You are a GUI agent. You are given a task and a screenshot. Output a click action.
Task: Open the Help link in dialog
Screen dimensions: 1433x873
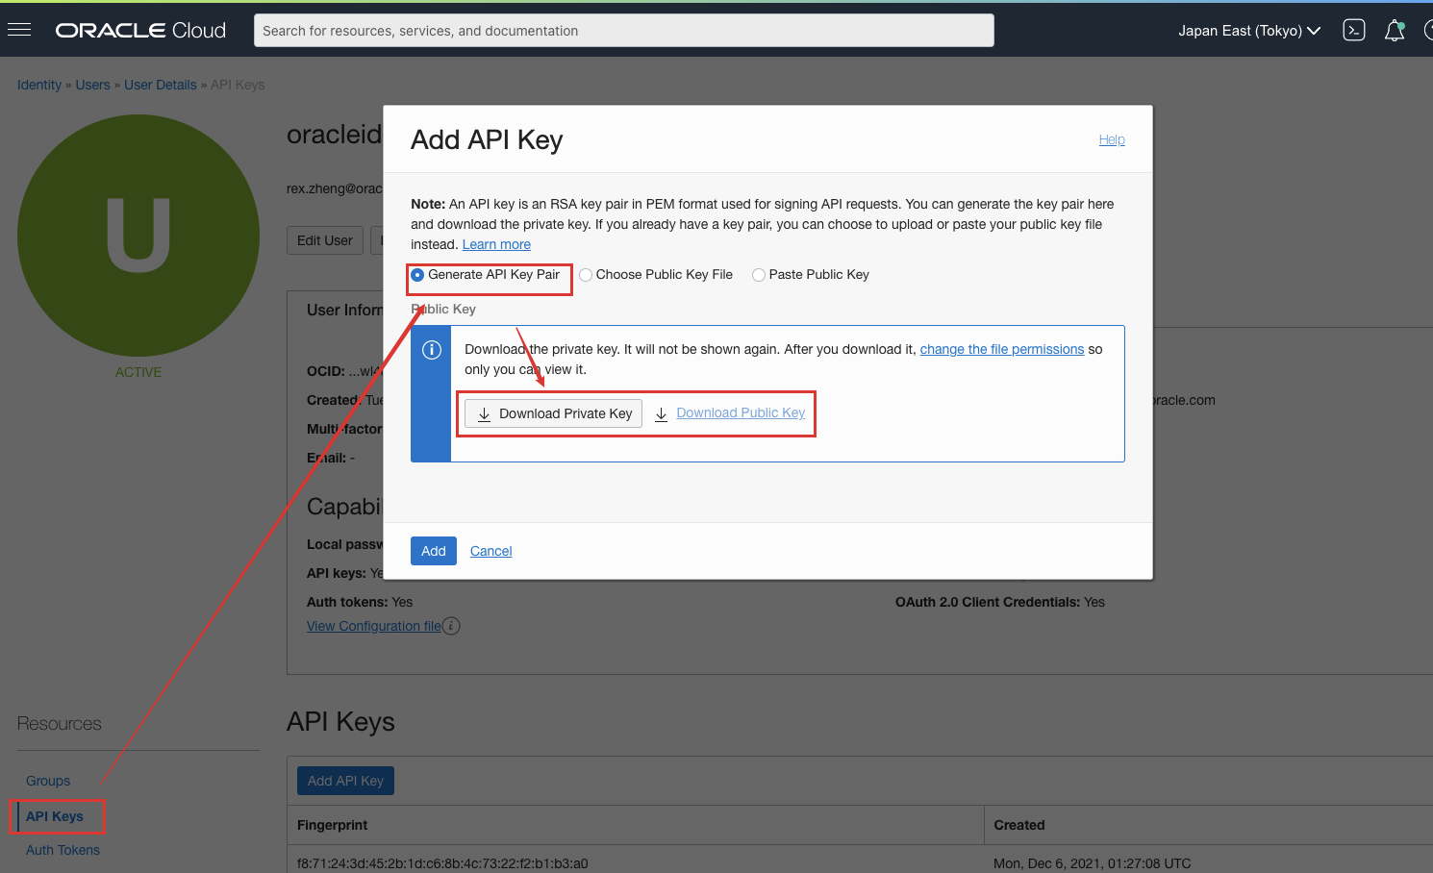pyautogui.click(x=1112, y=139)
